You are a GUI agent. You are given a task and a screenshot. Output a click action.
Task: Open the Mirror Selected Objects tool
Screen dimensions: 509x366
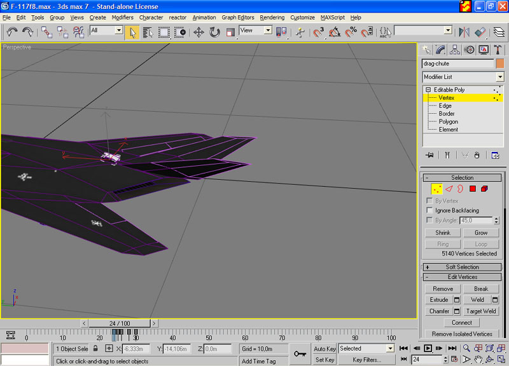[x=464, y=32]
